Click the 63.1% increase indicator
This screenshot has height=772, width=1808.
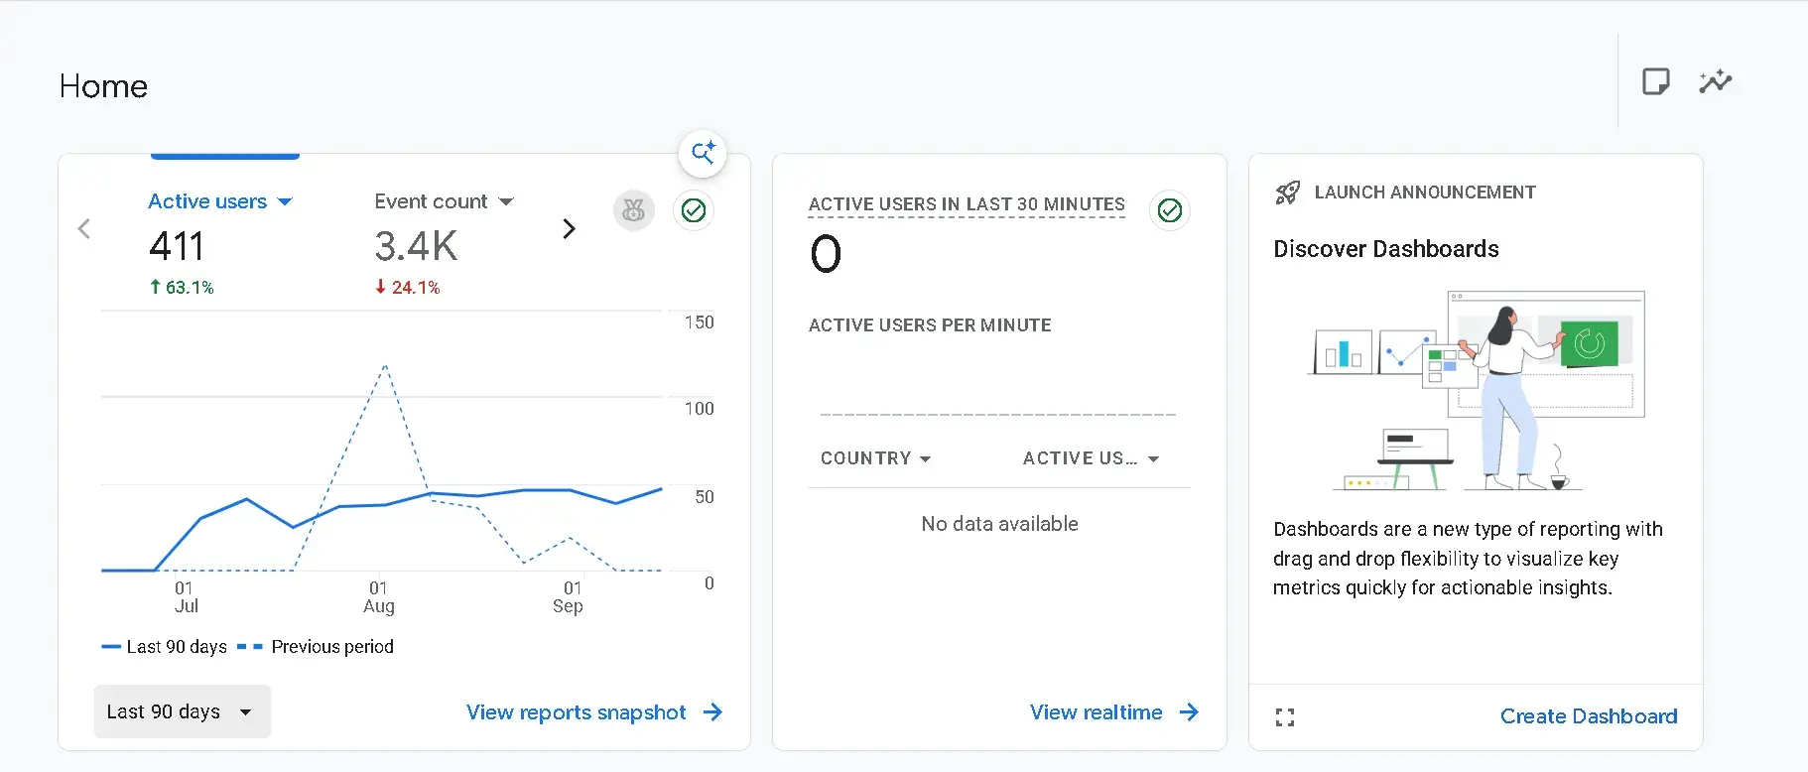click(182, 288)
